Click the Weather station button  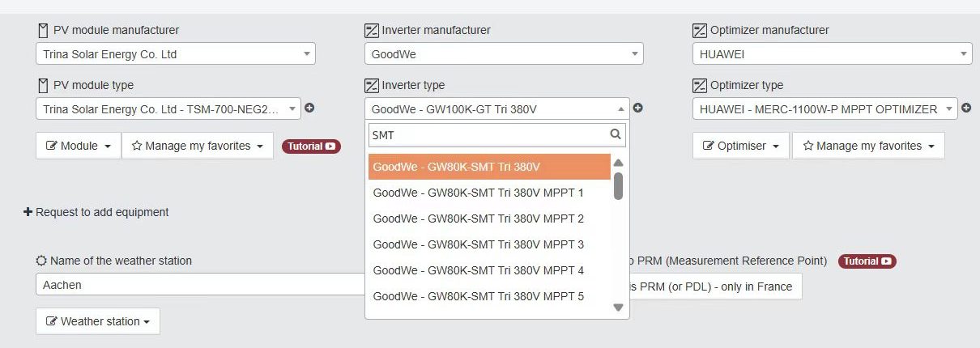[x=98, y=321]
